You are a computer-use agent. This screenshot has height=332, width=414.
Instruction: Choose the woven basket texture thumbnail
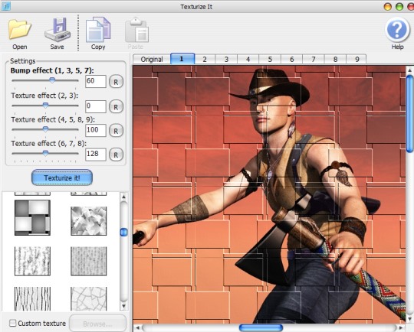(32, 218)
